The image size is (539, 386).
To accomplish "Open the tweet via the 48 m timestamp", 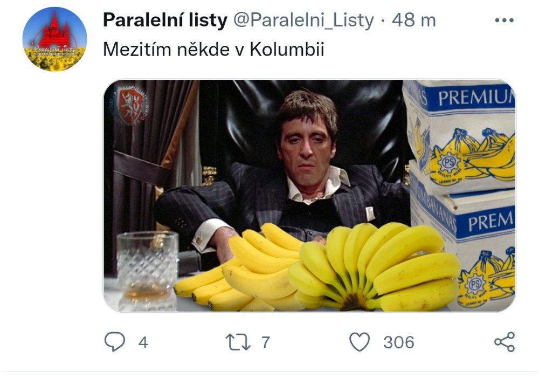I will click(414, 20).
